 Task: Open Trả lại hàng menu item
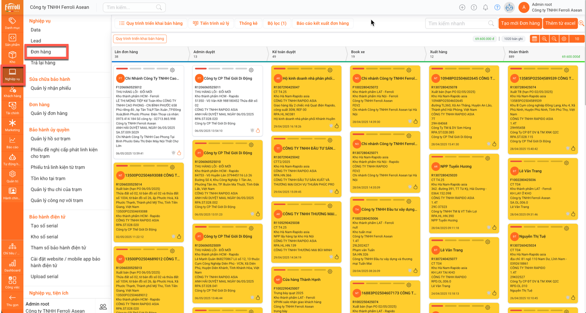pos(43,63)
